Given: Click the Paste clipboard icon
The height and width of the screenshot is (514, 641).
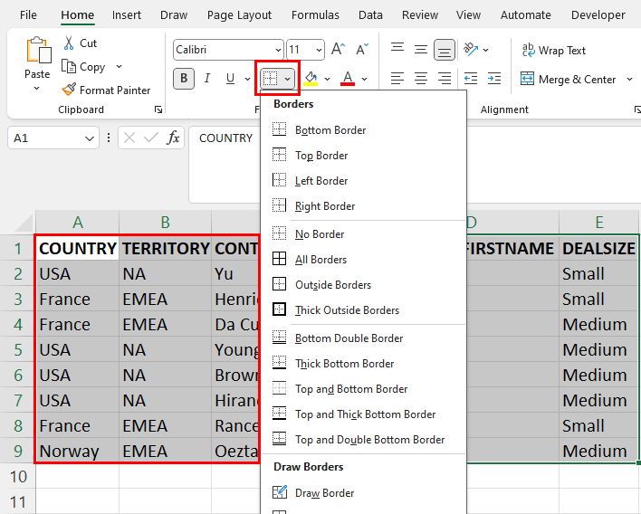Looking at the screenshot, I should (x=38, y=51).
